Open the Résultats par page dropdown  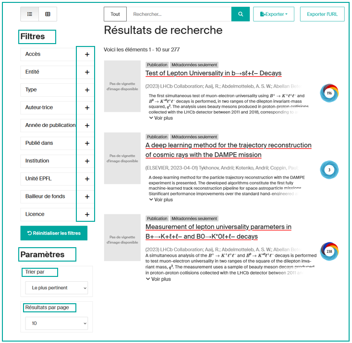(57, 323)
